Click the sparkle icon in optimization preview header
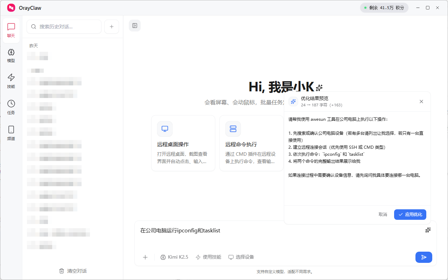This screenshot has height=280, width=448. click(293, 101)
